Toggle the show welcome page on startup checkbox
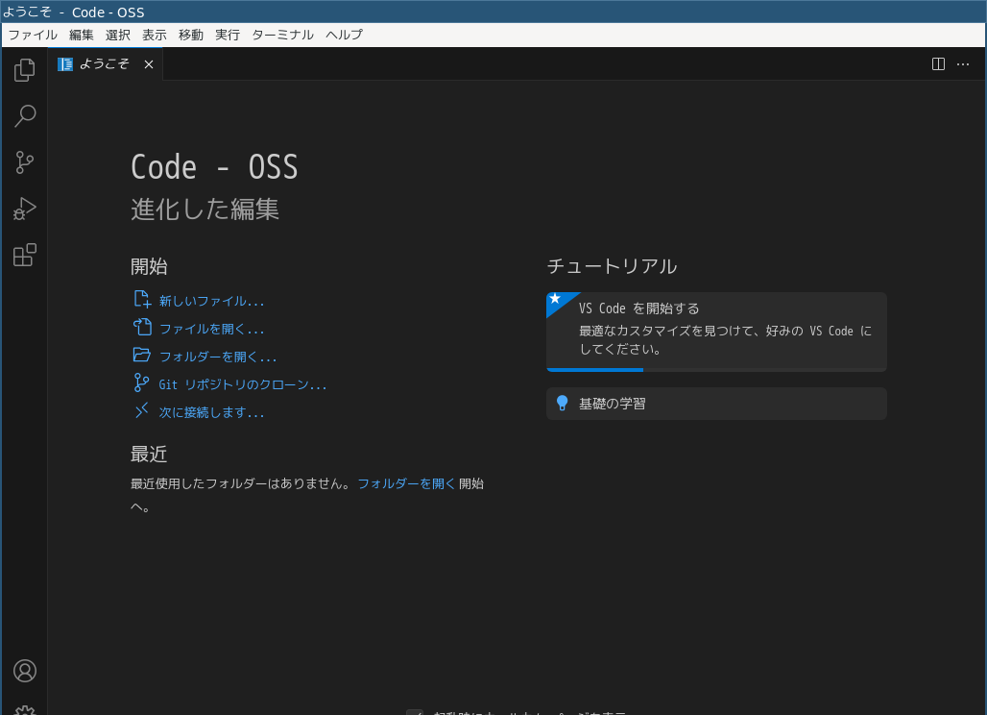The height and width of the screenshot is (715, 987). click(x=415, y=712)
